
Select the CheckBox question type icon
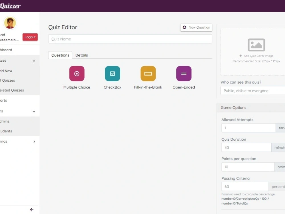coord(112,73)
